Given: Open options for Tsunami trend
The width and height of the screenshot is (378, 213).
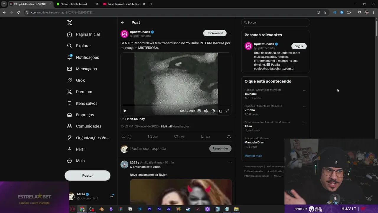Looking at the screenshot, I should (305, 91).
